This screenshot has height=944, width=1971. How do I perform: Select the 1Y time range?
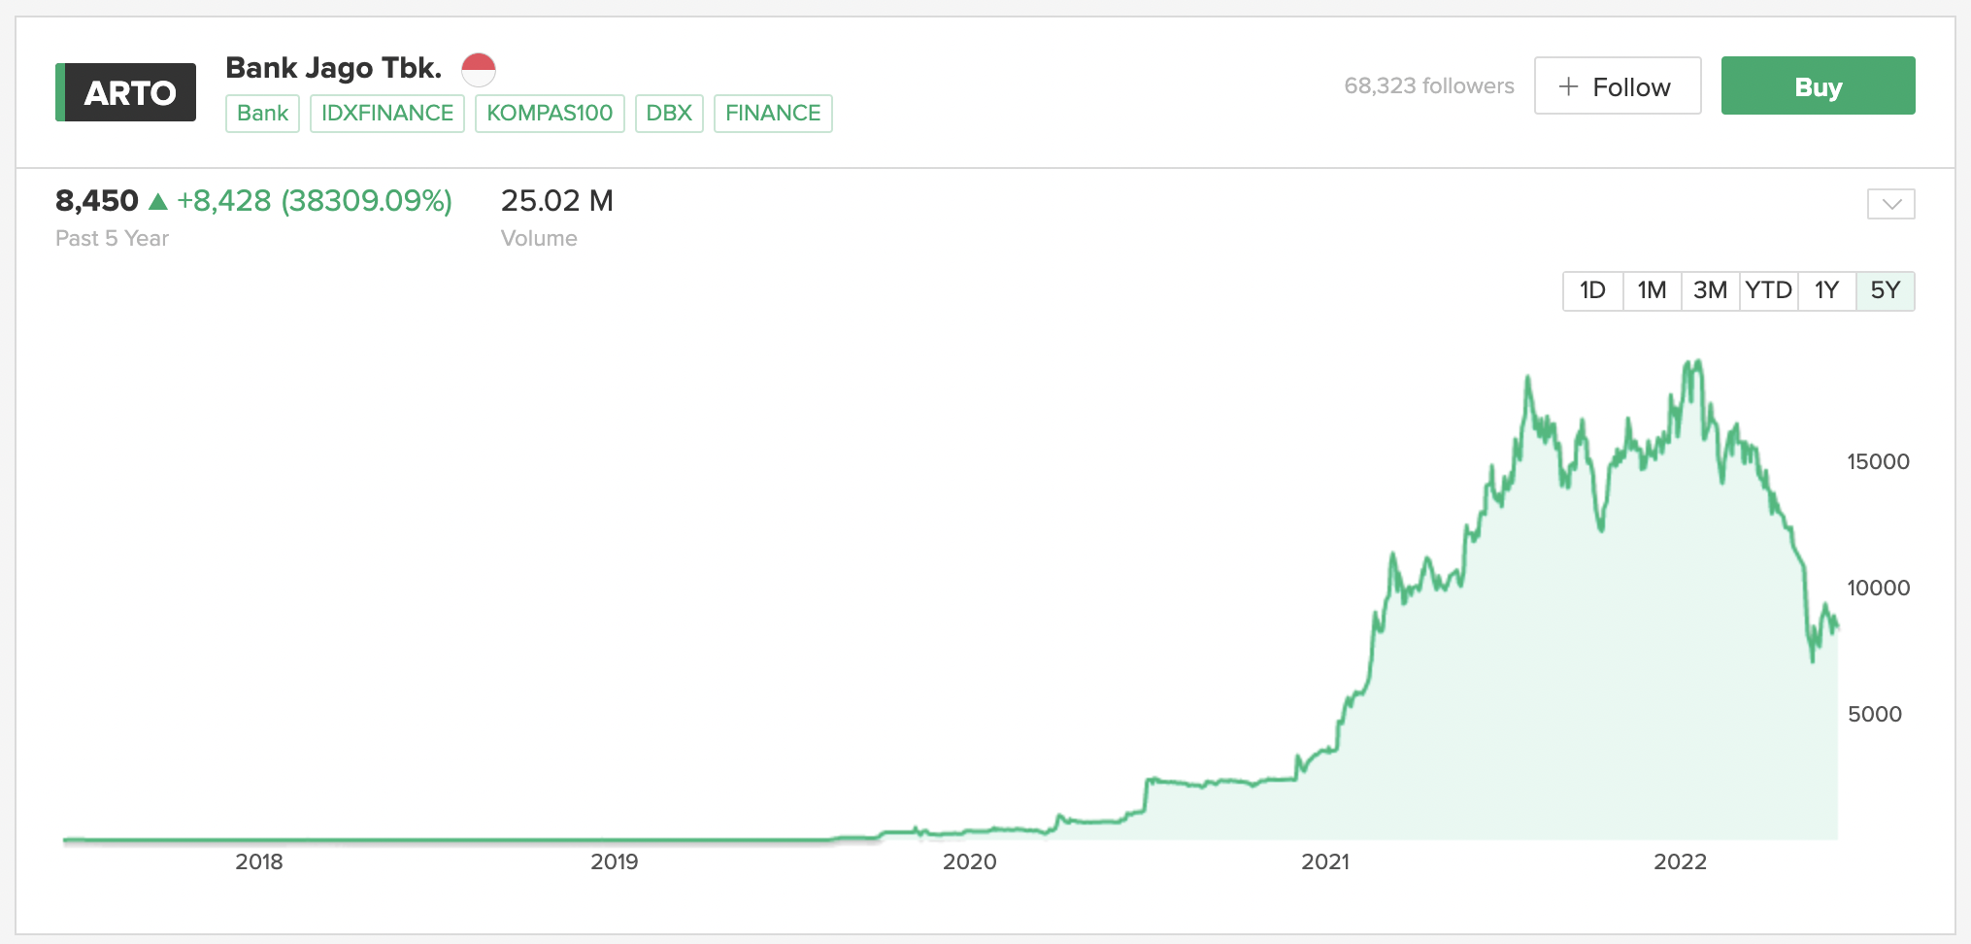coord(1826,290)
